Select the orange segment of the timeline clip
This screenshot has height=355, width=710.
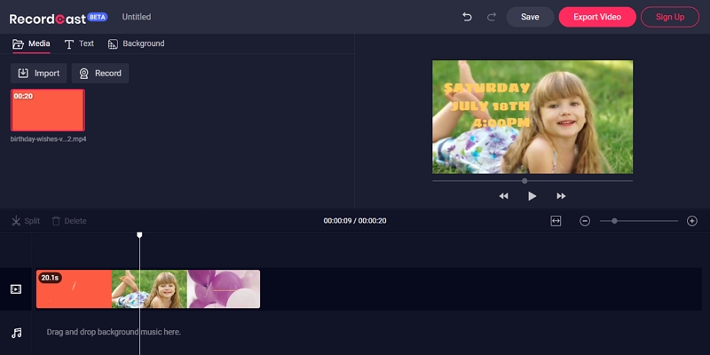(75, 289)
